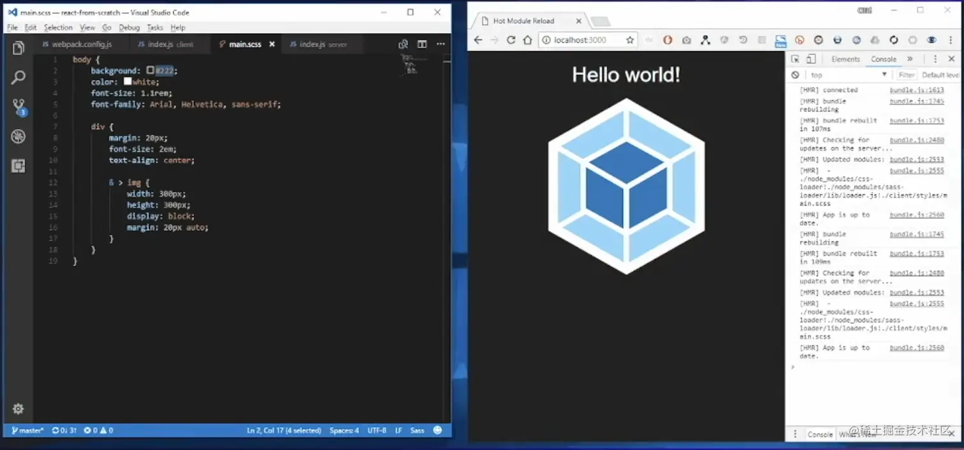Go back in the Chrome browser
Screen dimensions: 964x450
(x=478, y=40)
